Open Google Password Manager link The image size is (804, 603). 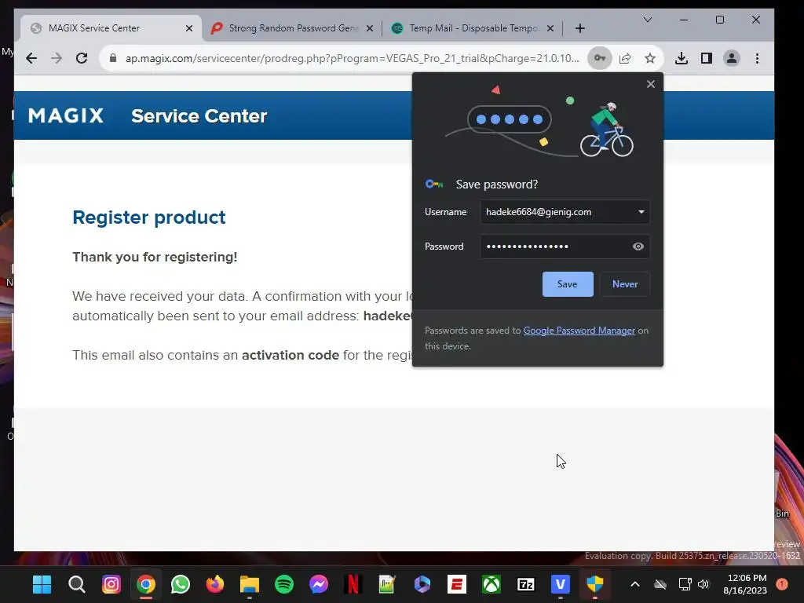click(579, 331)
